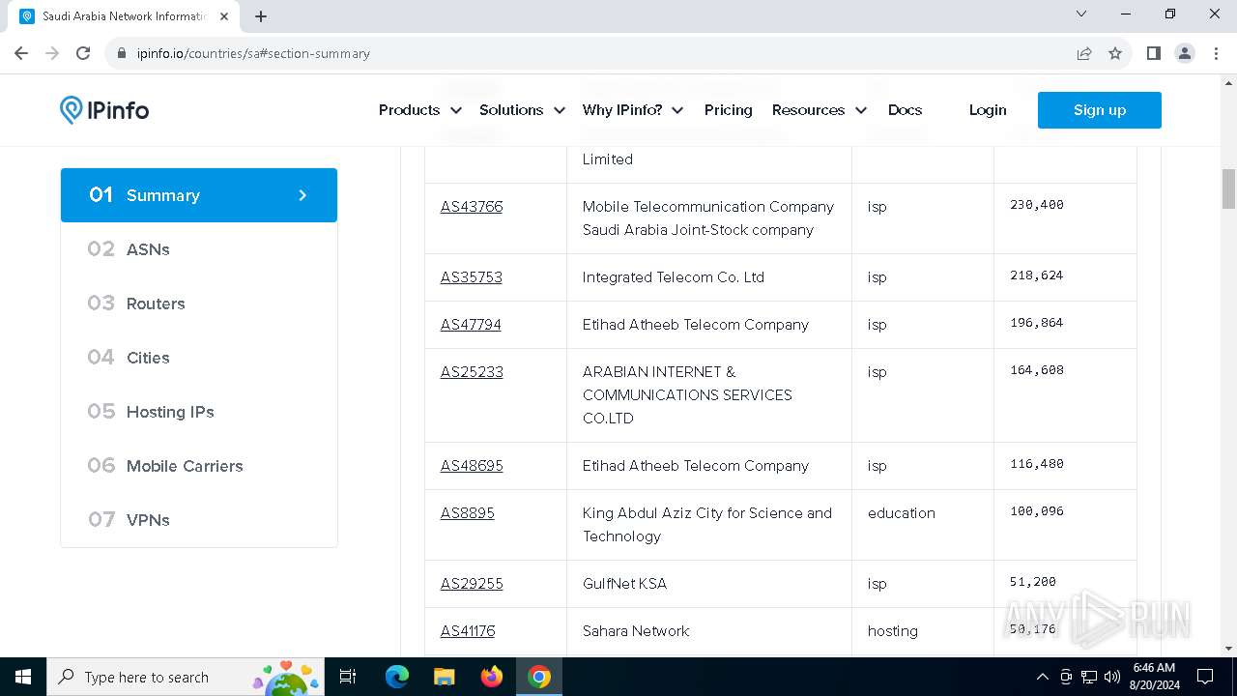Image resolution: width=1237 pixels, height=696 pixels.
Task: Expand the Resources menu
Action: pos(820,110)
